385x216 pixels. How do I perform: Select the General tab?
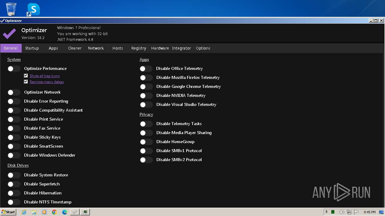point(11,48)
